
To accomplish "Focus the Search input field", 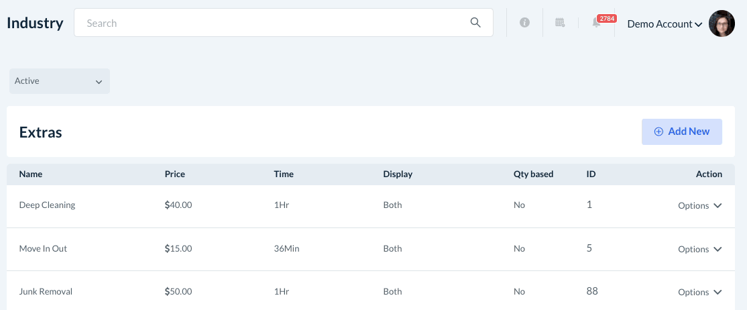I will click(x=275, y=23).
